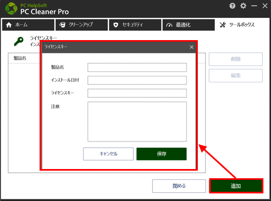Viewport: 271px width, 201px height.
Task: Switch to the 最適化 tab
Action: point(189,25)
